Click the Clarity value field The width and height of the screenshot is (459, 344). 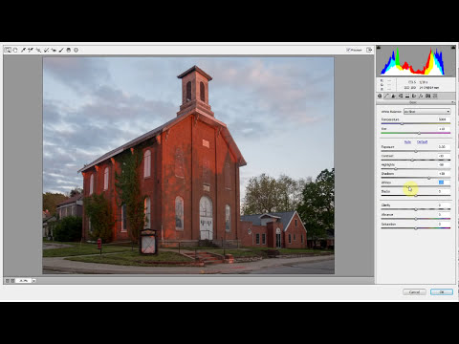443,205
